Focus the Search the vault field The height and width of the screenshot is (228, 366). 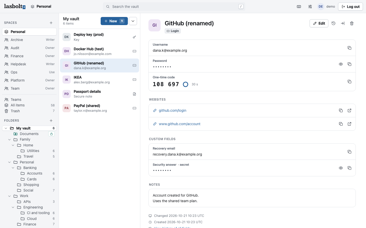tap(174, 7)
